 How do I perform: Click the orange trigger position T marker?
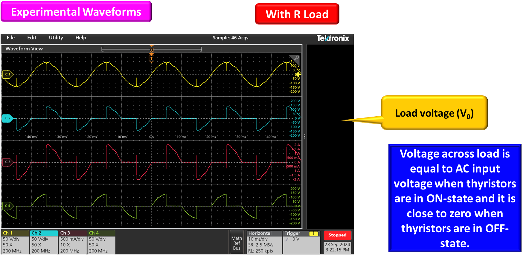[x=152, y=59]
